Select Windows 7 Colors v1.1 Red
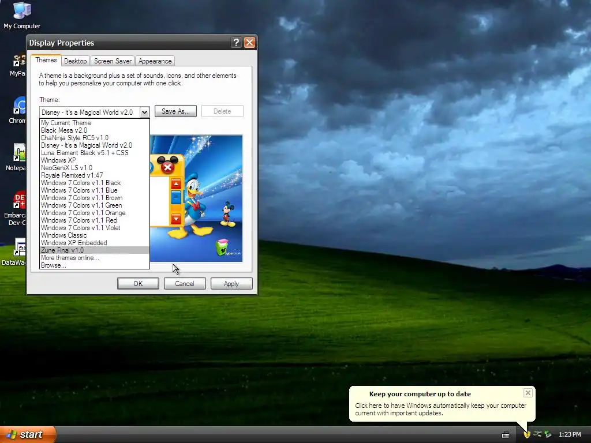 (95, 220)
